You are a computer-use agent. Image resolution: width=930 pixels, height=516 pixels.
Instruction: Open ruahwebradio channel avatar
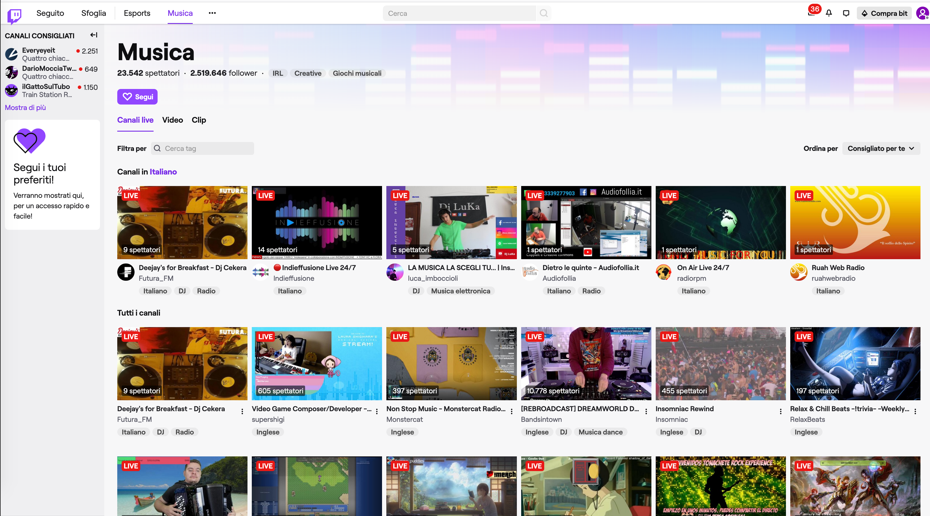click(x=799, y=272)
